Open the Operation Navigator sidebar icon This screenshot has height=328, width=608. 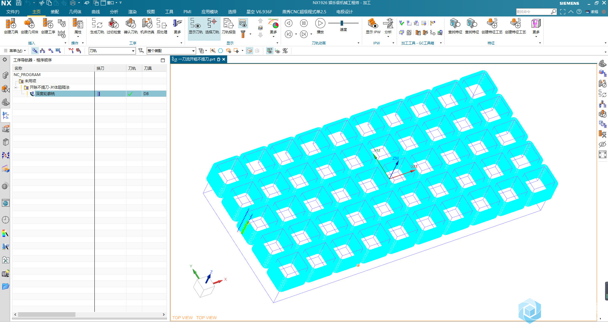pos(5,116)
